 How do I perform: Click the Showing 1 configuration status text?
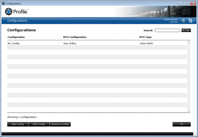[x=22, y=117]
